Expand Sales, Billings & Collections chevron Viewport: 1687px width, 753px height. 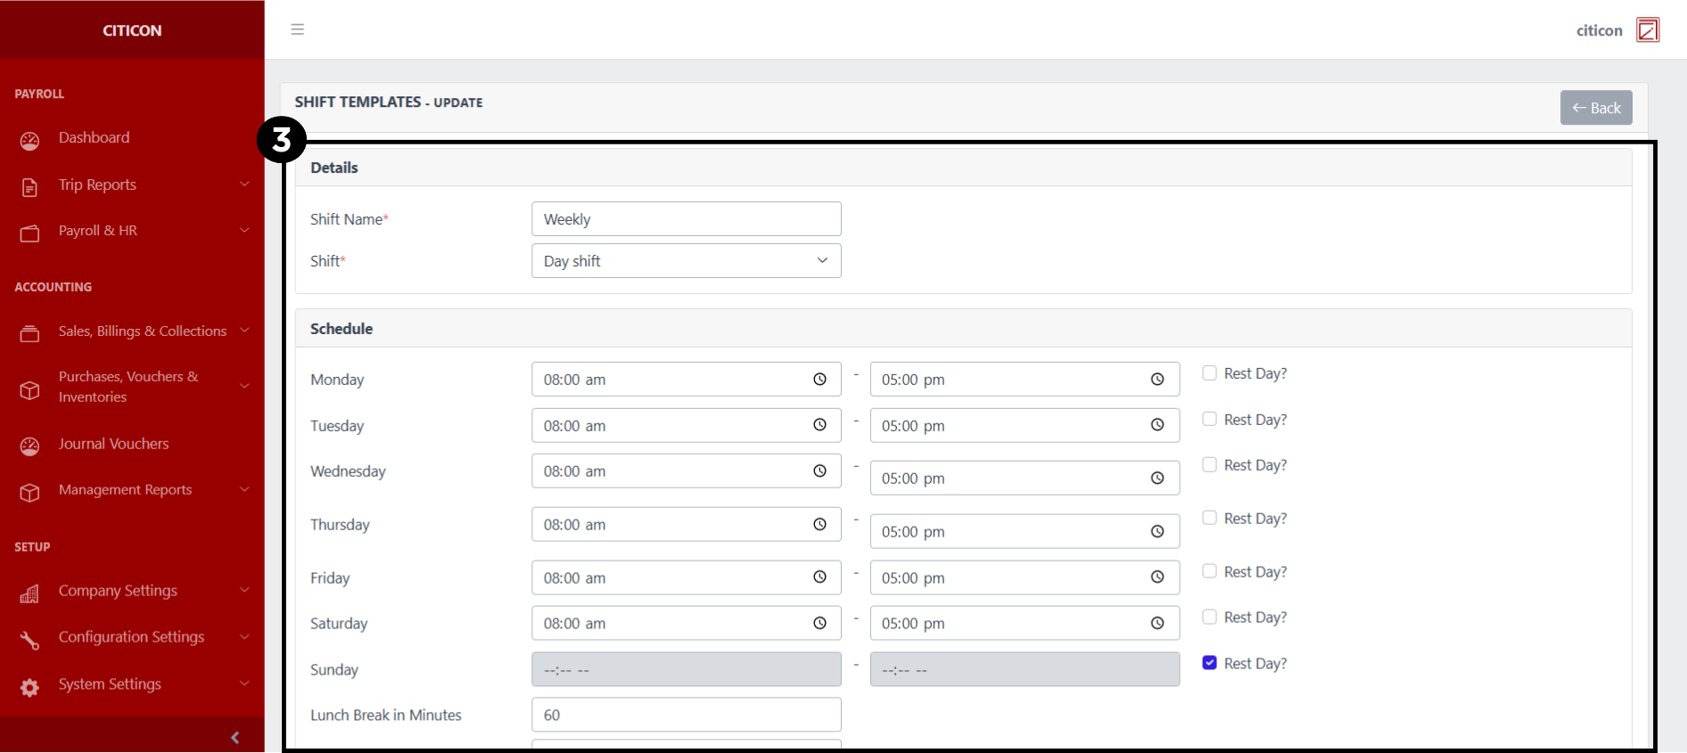coord(244,331)
